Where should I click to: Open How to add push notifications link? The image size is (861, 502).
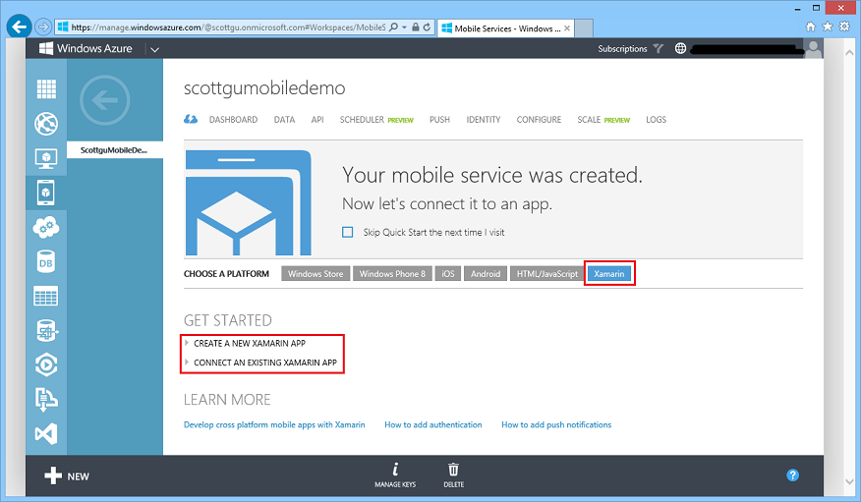tap(556, 424)
